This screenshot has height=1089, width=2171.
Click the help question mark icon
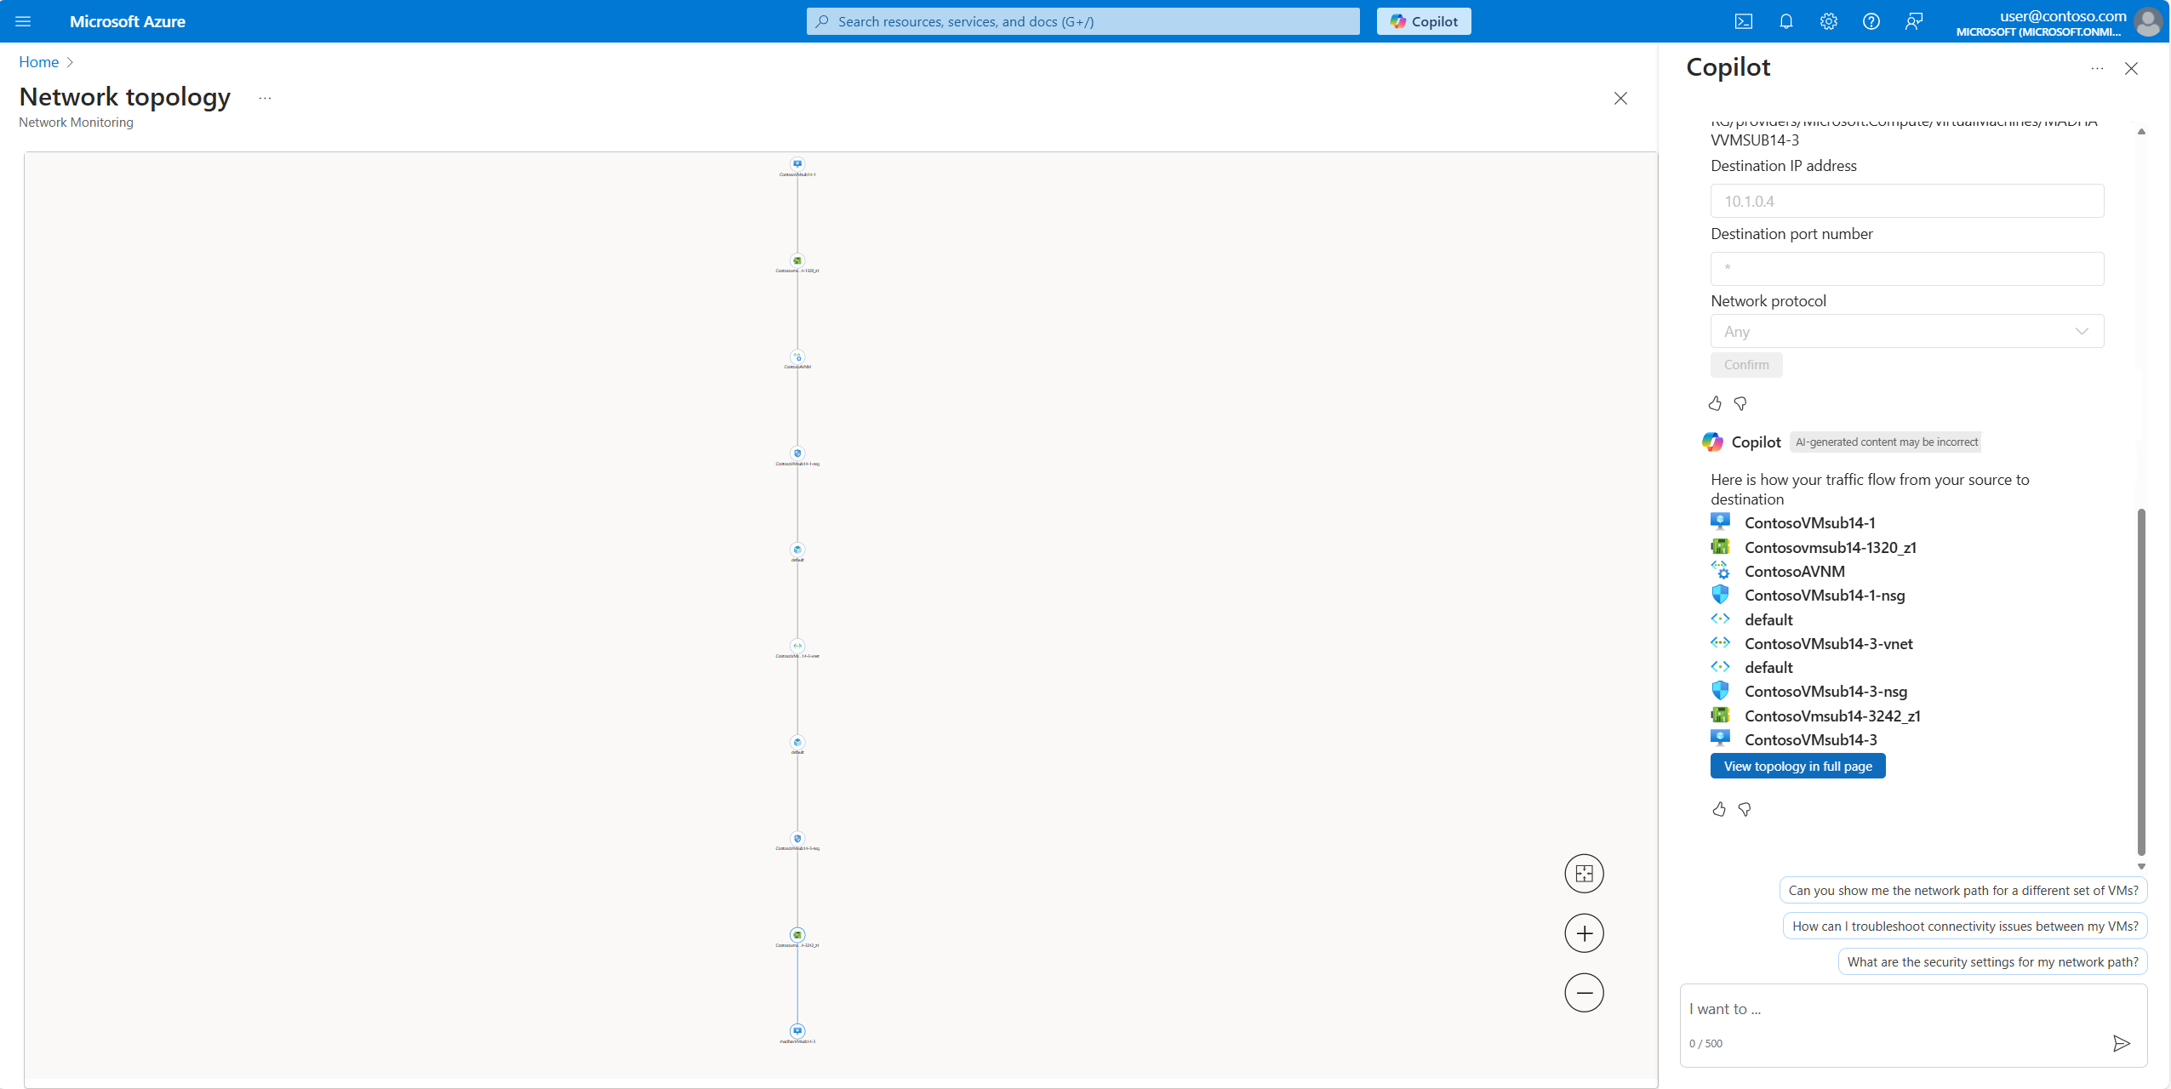coord(1871,21)
